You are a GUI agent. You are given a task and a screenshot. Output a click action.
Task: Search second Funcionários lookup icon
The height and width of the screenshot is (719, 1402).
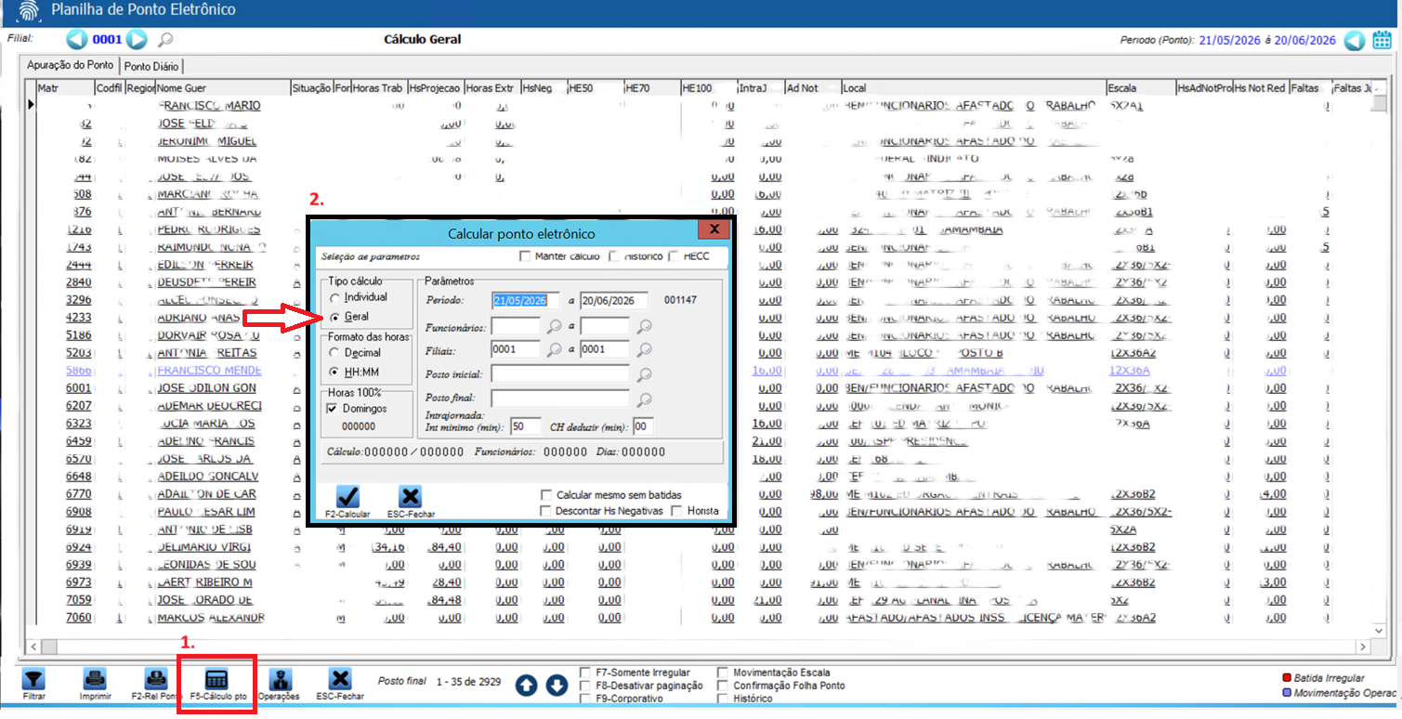pos(644,326)
